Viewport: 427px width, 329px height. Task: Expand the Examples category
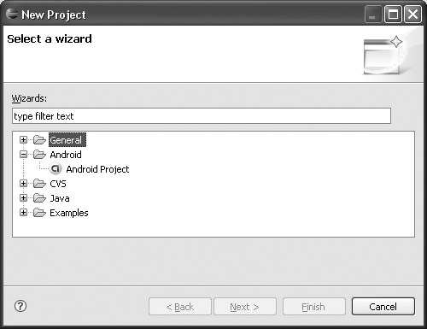23,213
